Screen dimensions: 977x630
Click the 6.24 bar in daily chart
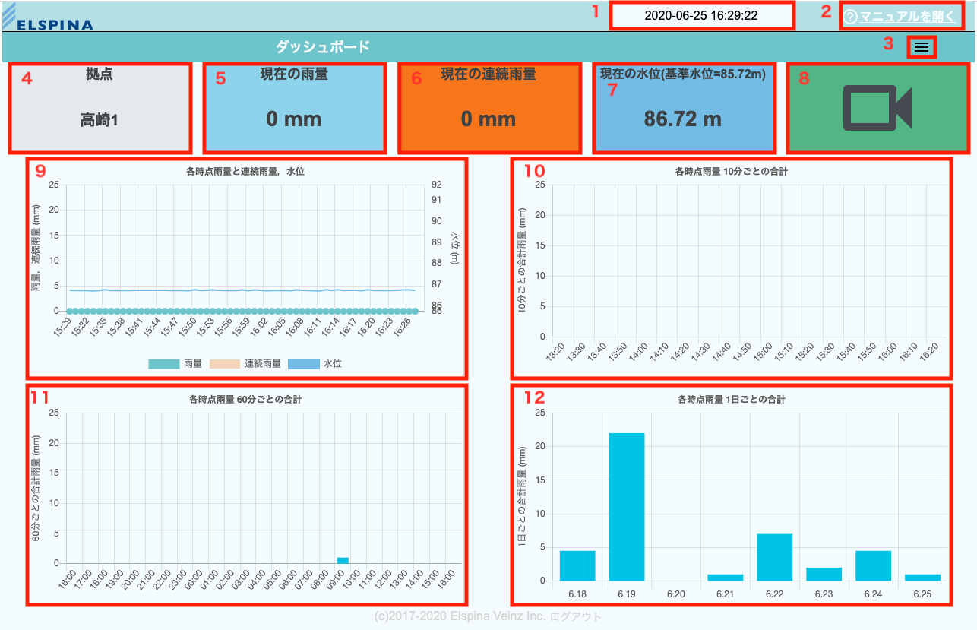coord(873,565)
